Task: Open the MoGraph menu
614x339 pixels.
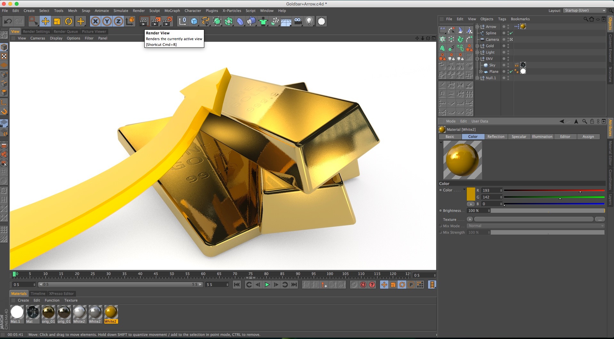Action: coord(172,11)
